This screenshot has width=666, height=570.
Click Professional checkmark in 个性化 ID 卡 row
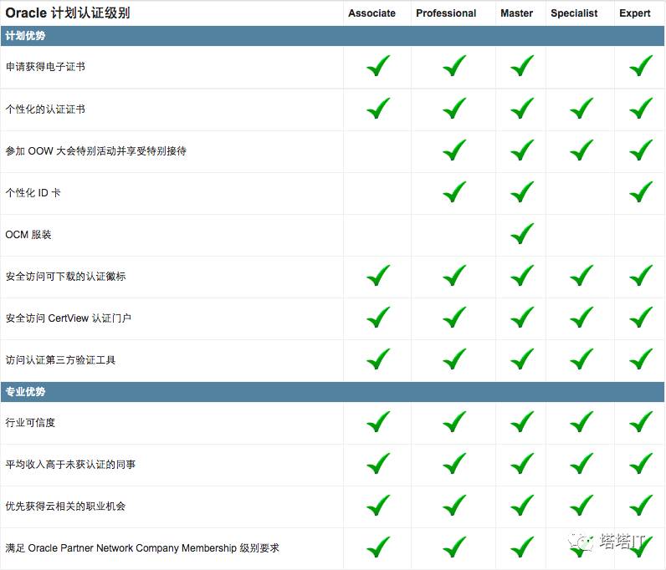(x=454, y=192)
